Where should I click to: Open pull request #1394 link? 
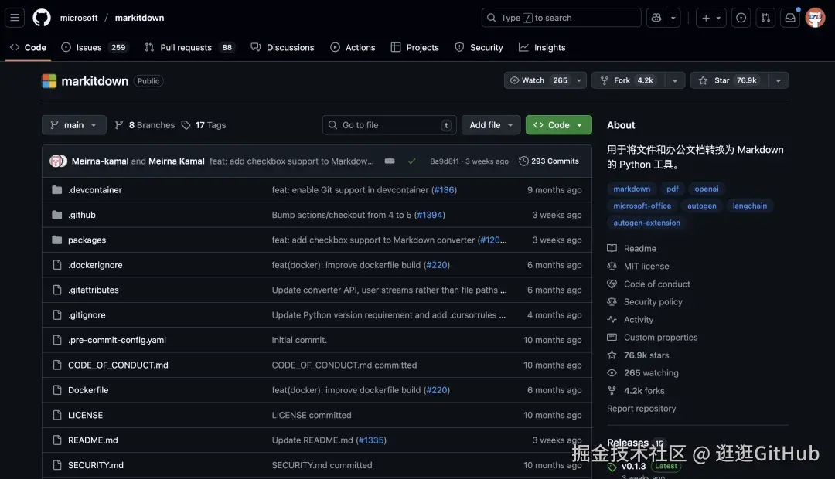coord(429,215)
